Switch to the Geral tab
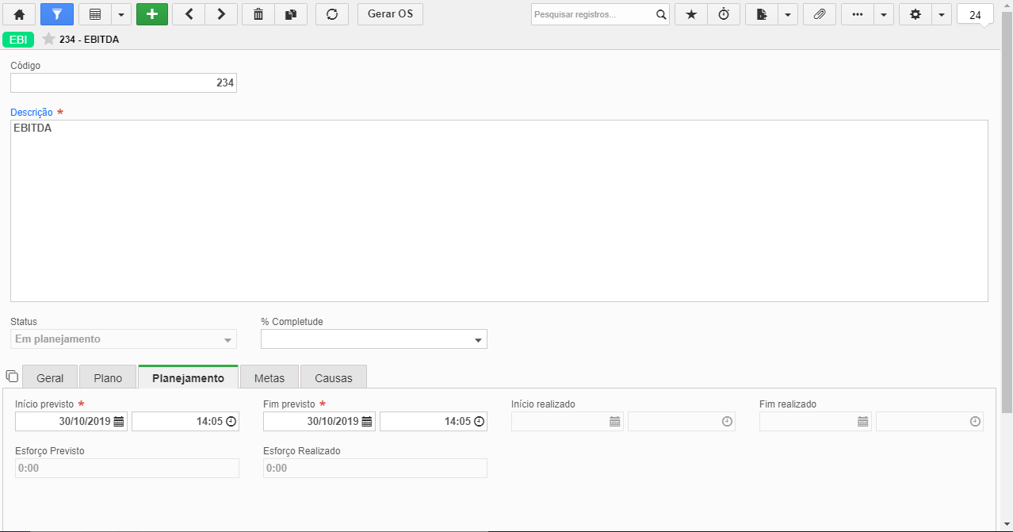The height and width of the screenshot is (532, 1013). (x=51, y=378)
